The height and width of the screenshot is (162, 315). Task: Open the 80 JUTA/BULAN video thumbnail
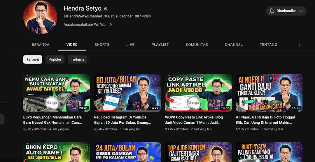click(127, 93)
